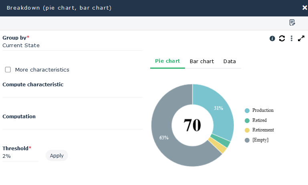Screen dimensions: 308x185
Task: Expand the chart to full screen
Action: (x=301, y=38)
